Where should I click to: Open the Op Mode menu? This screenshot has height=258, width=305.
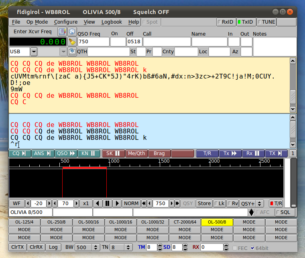[x=37, y=22]
